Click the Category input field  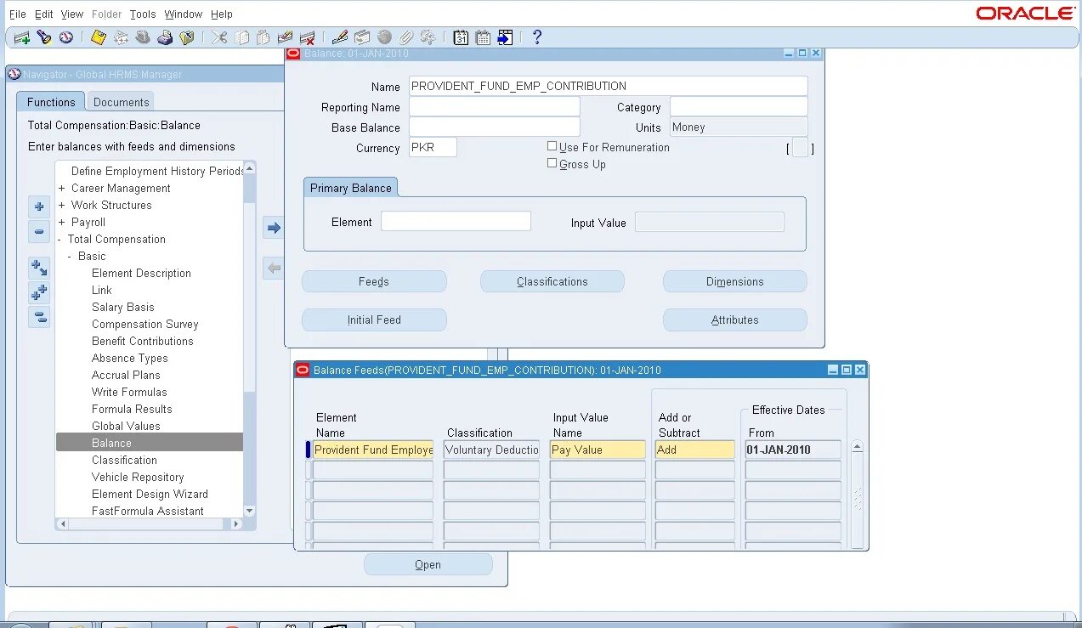(x=739, y=106)
